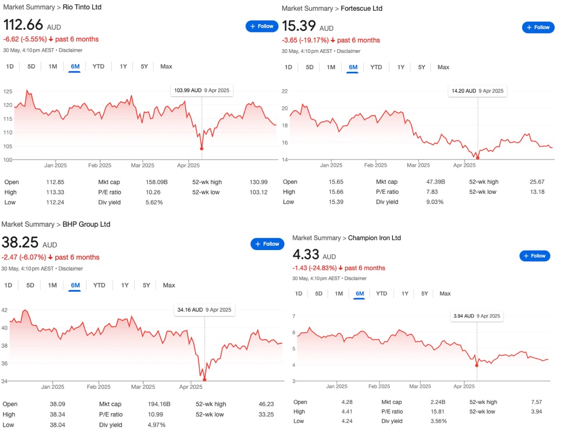The height and width of the screenshot is (432, 565).
Task: Select 5D range on Fortescue chart
Action: (x=309, y=67)
